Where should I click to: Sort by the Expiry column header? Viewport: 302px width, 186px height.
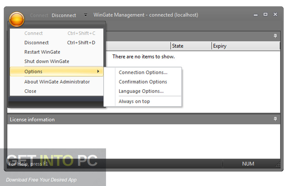(x=246, y=46)
